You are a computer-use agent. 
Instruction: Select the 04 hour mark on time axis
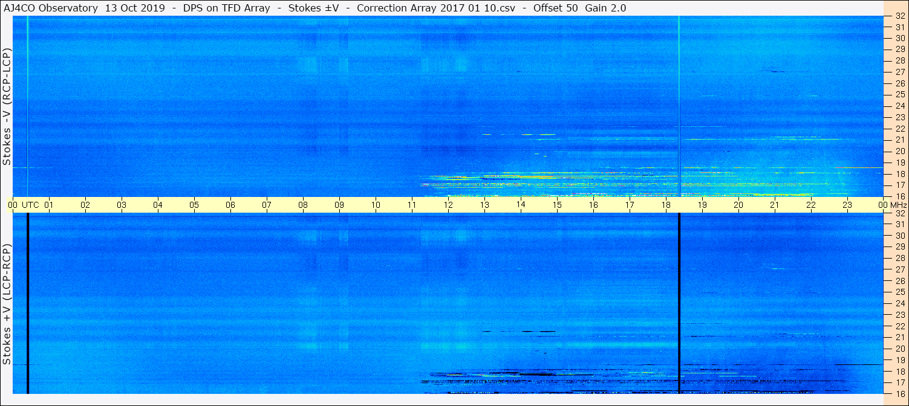coord(158,205)
